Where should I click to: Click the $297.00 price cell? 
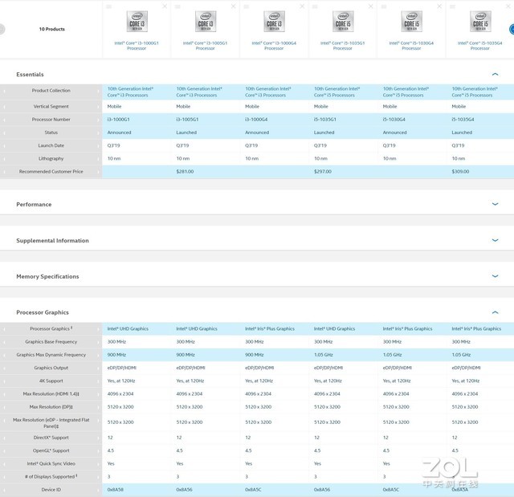click(323, 172)
